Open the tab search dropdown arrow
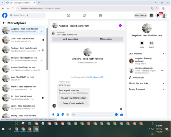This screenshot has height=137, width=171. point(3,3)
